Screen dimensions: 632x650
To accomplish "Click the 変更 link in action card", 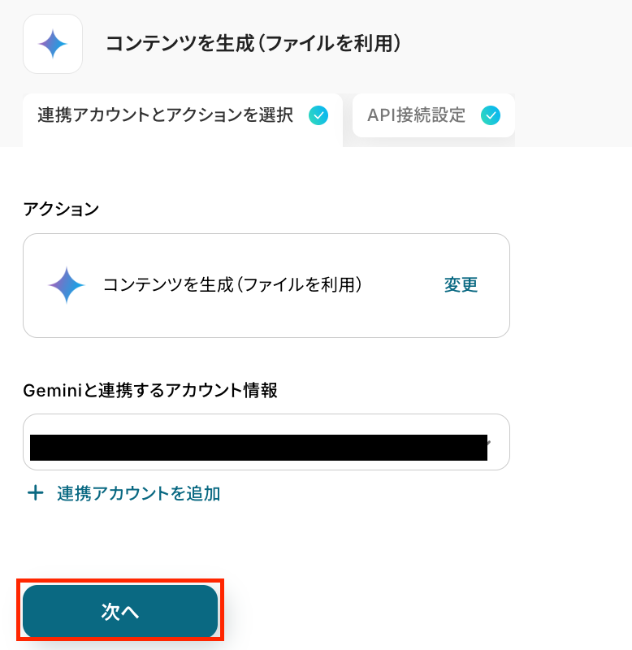I will click(x=461, y=285).
